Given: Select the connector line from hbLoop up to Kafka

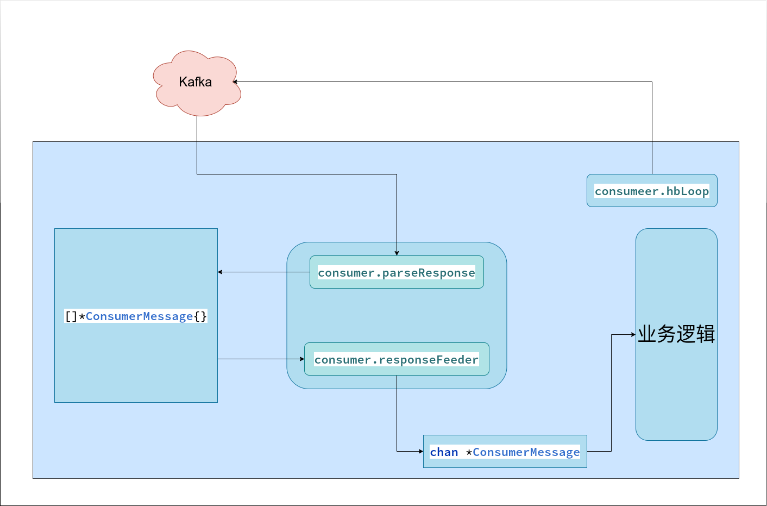Looking at the screenshot, I should point(652,128).
